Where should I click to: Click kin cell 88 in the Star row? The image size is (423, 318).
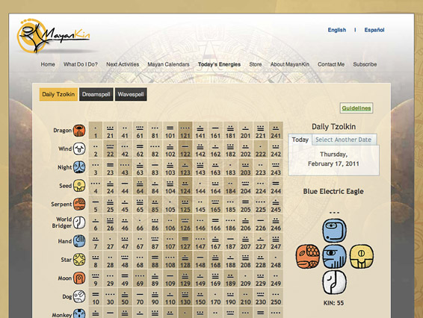[155, 260]
